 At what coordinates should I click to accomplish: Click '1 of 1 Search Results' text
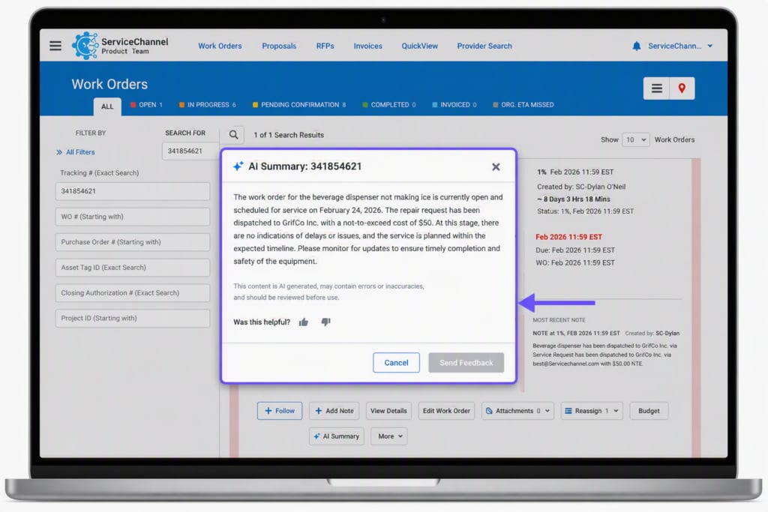pos(289,135)
